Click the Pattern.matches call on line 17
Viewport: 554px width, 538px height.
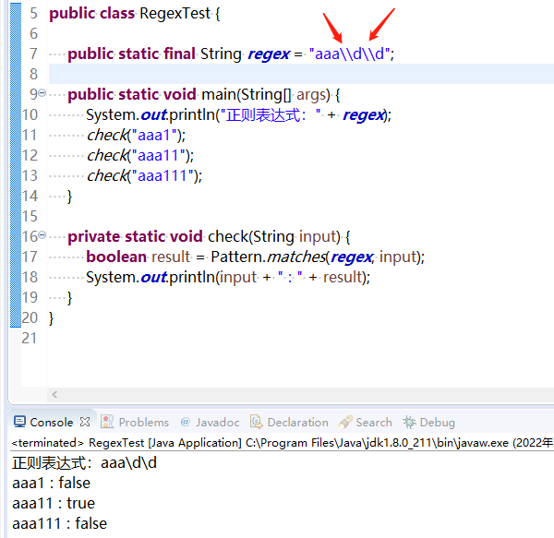[269, 257]
